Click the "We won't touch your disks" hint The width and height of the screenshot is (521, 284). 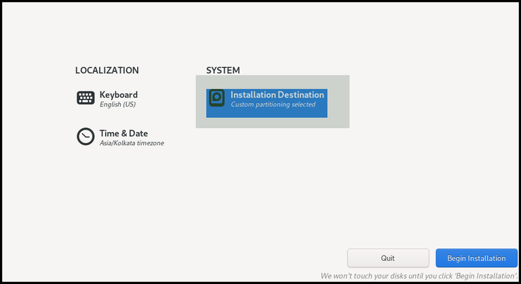pos(419,276)
